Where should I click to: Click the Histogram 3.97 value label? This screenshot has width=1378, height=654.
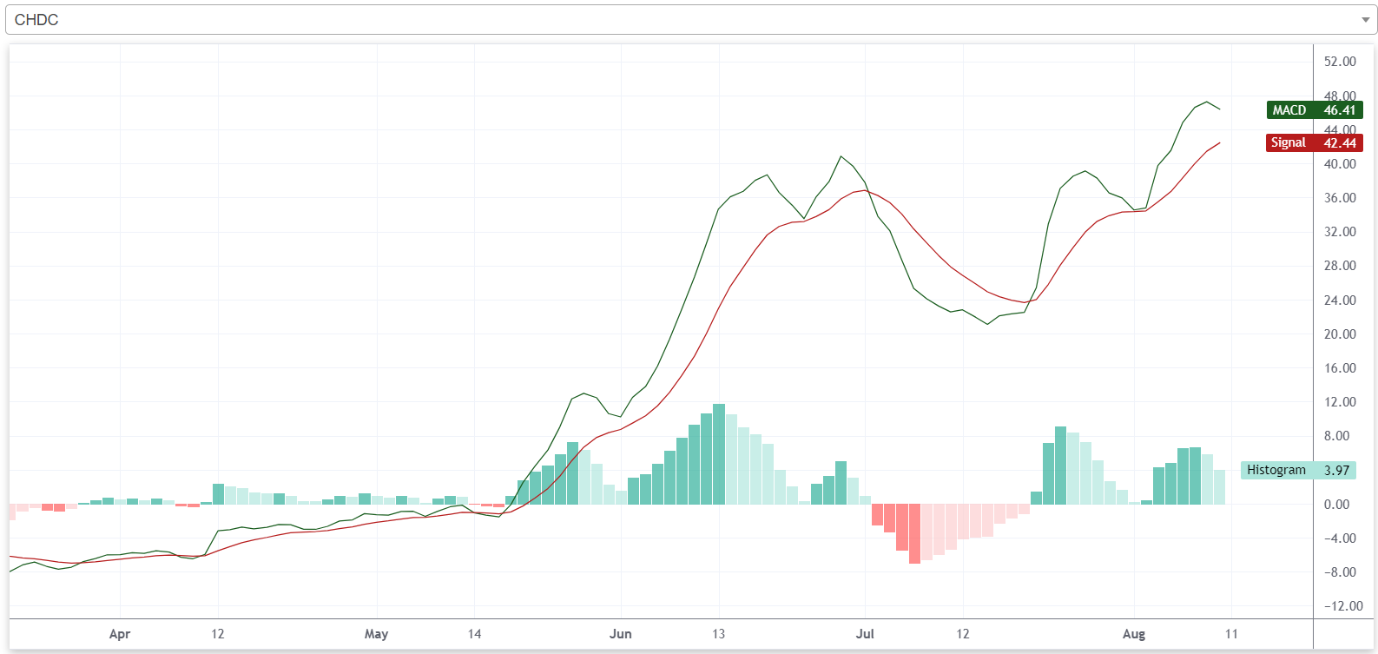tap(1297, 470)
